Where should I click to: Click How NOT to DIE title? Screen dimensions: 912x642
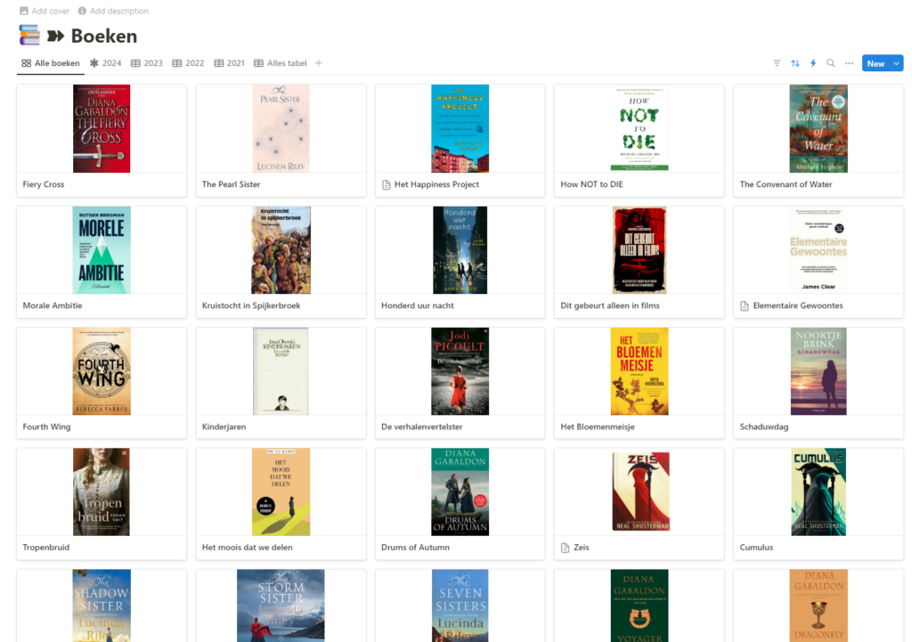pos(591,184)
